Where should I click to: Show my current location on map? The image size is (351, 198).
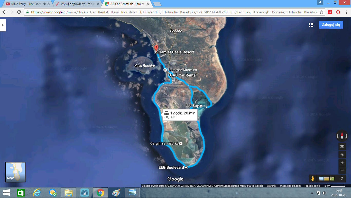[342, 155]
